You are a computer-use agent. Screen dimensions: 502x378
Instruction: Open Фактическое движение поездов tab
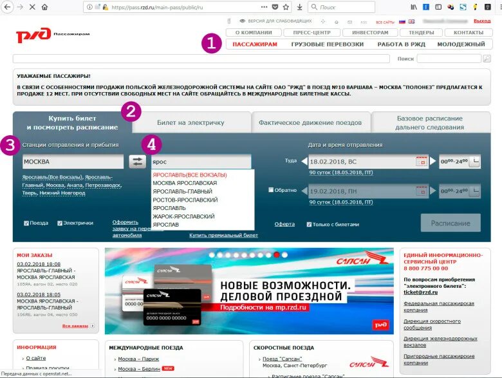[x=310, y=122]
